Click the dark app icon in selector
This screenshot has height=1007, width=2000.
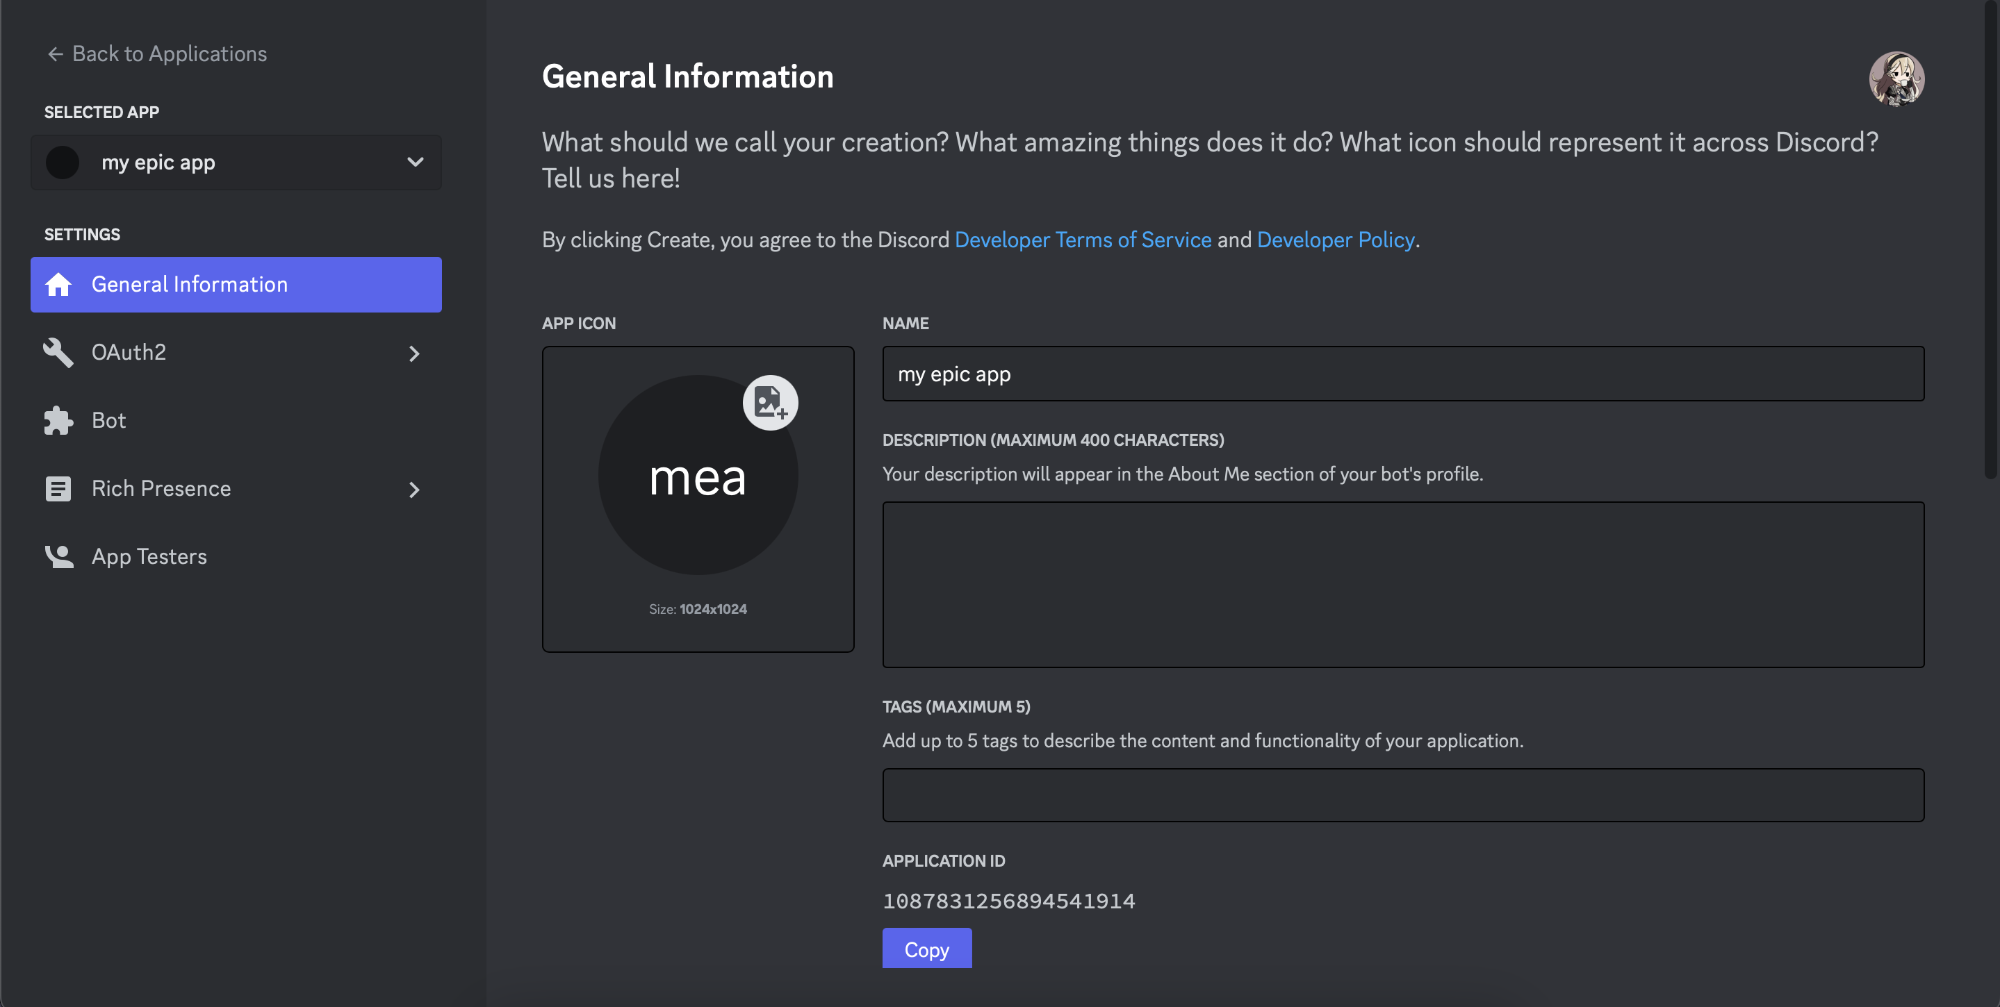click(x=63, y=163)
